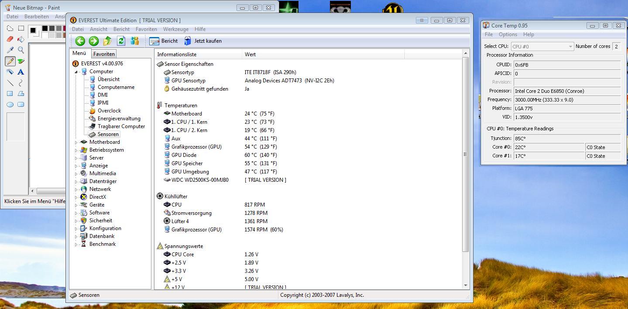Expand the Motherboard tree node
Image resolution: width=628 pixels, height=309 pixels.
tap(76, 142)
